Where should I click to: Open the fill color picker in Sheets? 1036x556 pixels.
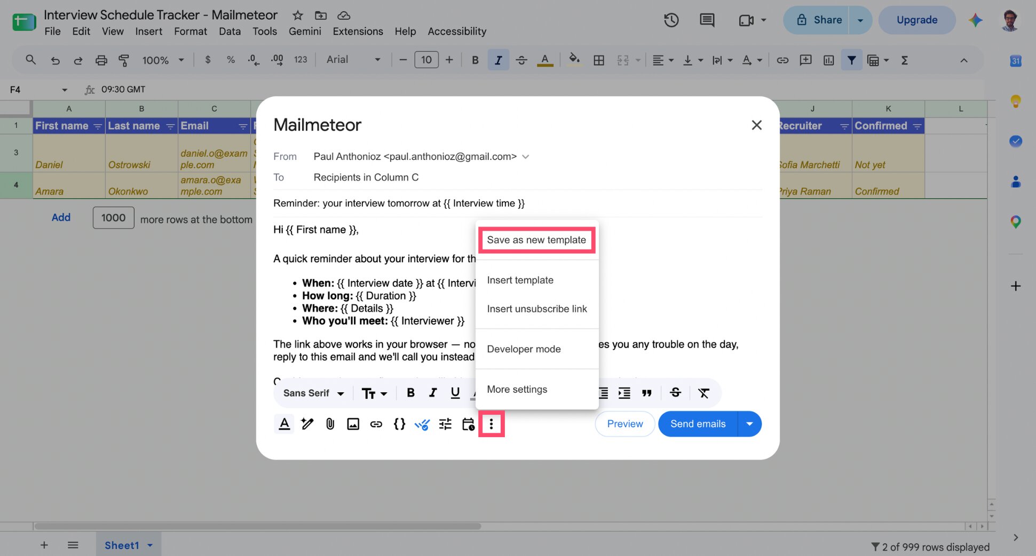click(574, 60)
